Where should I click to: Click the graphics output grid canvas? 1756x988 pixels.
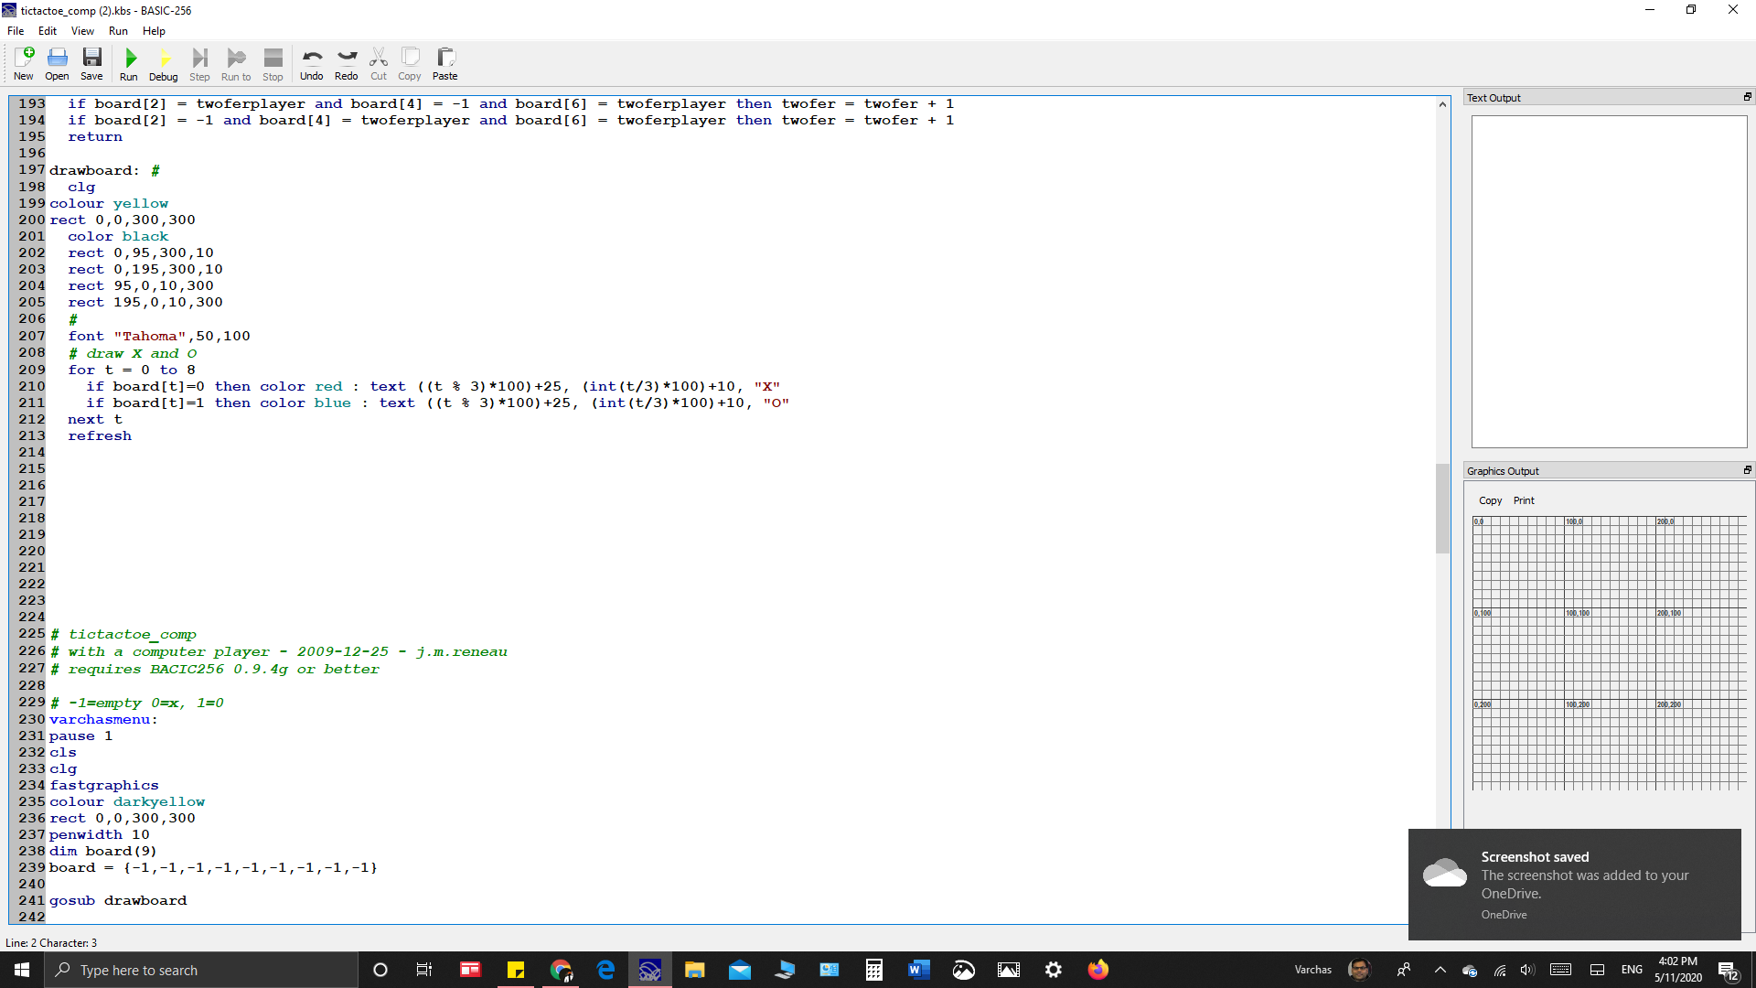(x=1609, y=652)
